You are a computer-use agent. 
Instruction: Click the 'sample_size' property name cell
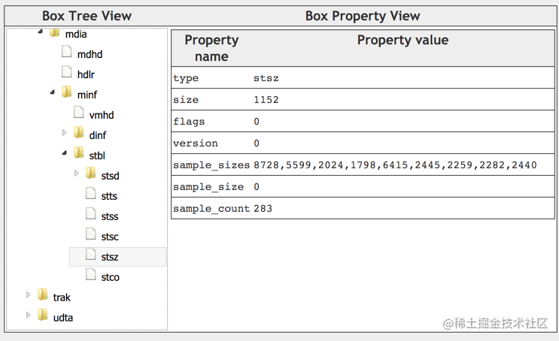pyautogui.click(x=208, y=187)
